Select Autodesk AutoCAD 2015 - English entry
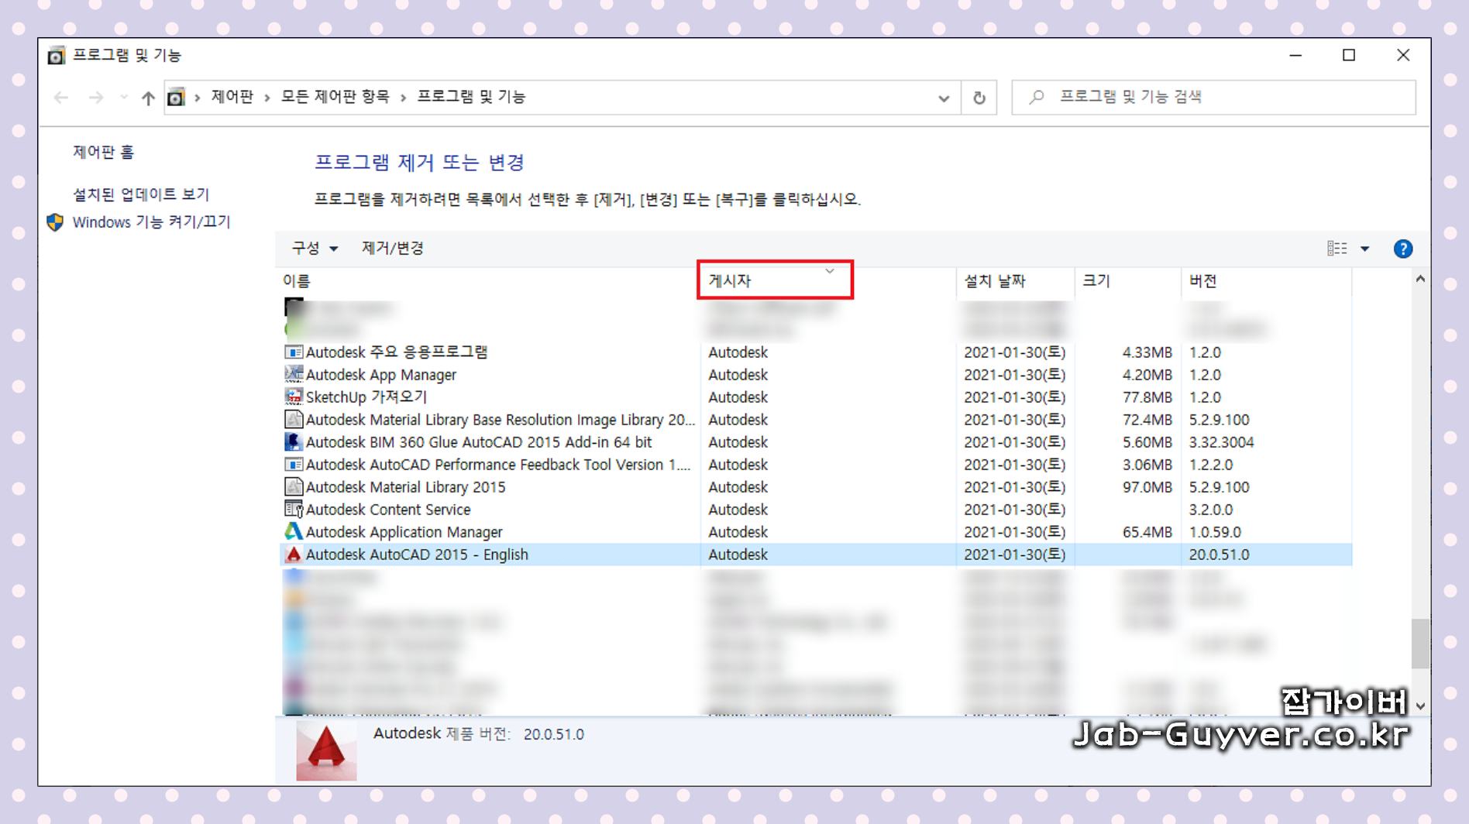The image size is (1469, 824). (816, 554)
